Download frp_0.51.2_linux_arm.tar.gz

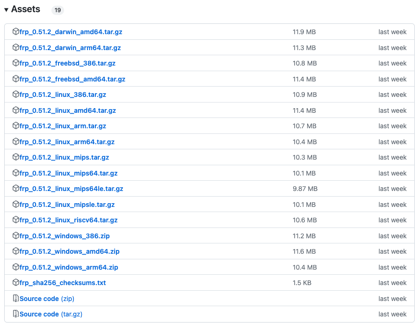point(63,126)
